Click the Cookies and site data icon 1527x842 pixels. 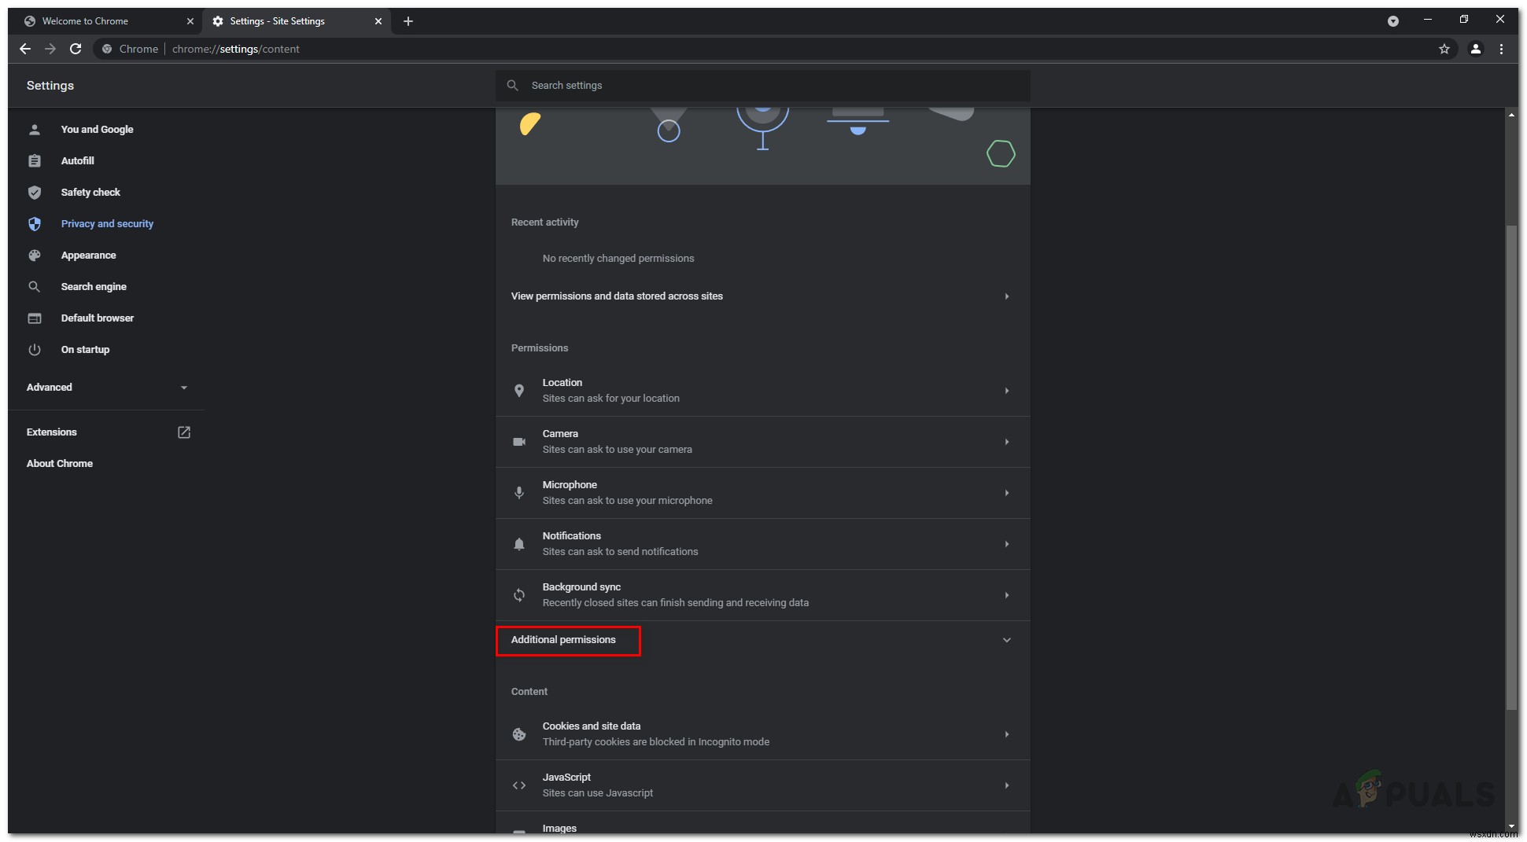pos(519,734)
